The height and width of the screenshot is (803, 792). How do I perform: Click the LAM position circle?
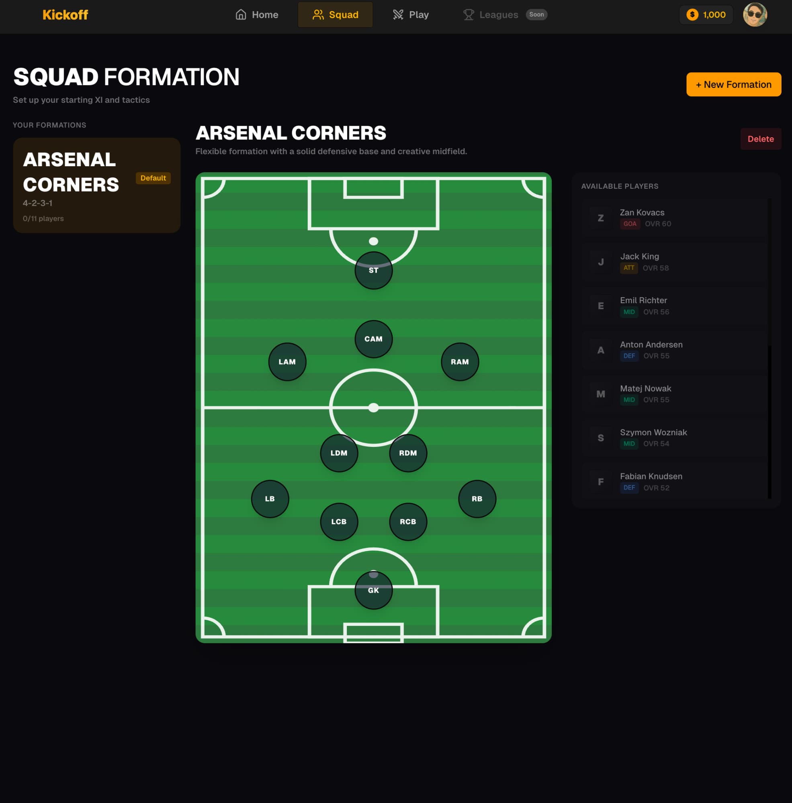pos(287,362)
